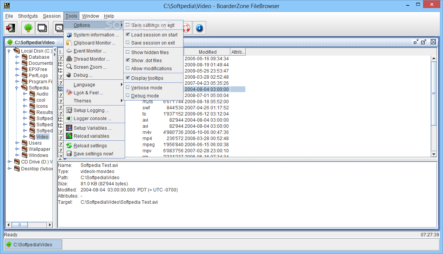Expand the Database folder node
Image resolution: width=443 pixels, height=254 pixels.
tap(17, 57)
